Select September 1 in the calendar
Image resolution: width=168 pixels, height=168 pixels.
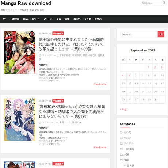click(149, 67)
